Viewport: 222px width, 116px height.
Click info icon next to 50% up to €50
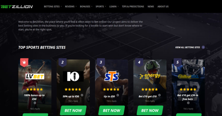tap(82, 95)
